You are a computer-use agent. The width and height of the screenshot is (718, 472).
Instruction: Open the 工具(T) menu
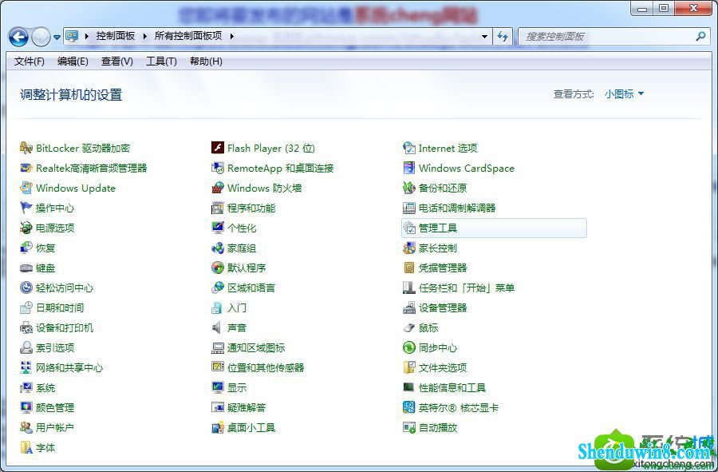coord(161,61)
